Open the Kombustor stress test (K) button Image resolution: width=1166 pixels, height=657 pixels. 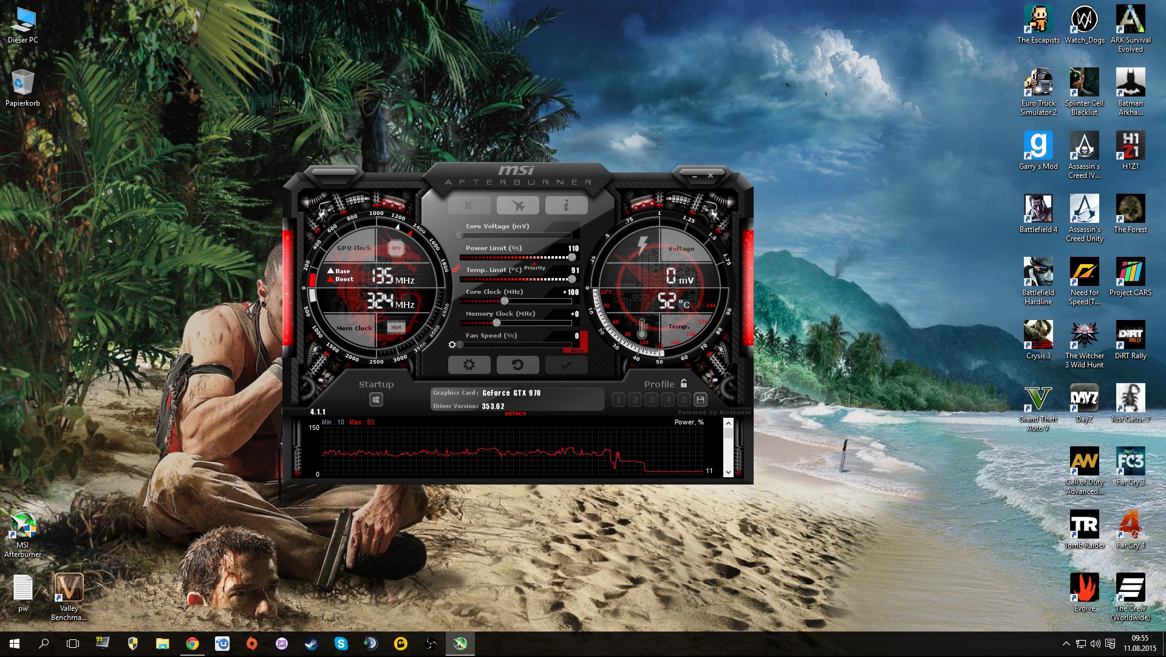(469, 205)
